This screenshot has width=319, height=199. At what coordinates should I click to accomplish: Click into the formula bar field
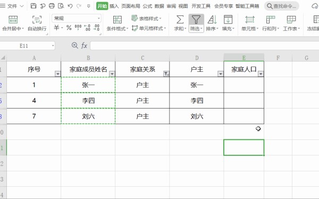point(205,46)
